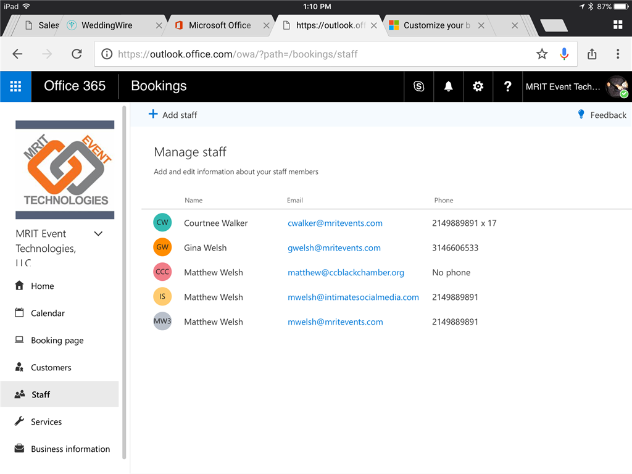632x474 pixels.
Task: Click gwelsh@mritevents.com email link
Action: (x=334, y=247)
